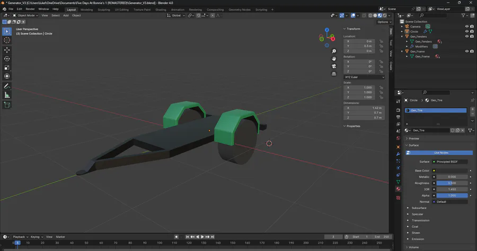This screenshot has height=251, width=477.
Task: Click the auto keying record button
Action: [x=176, y=237]
